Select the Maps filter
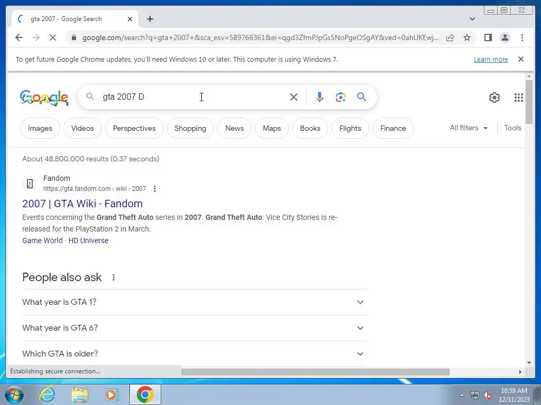This screenshot has width=541, height=405. [272, 128]
